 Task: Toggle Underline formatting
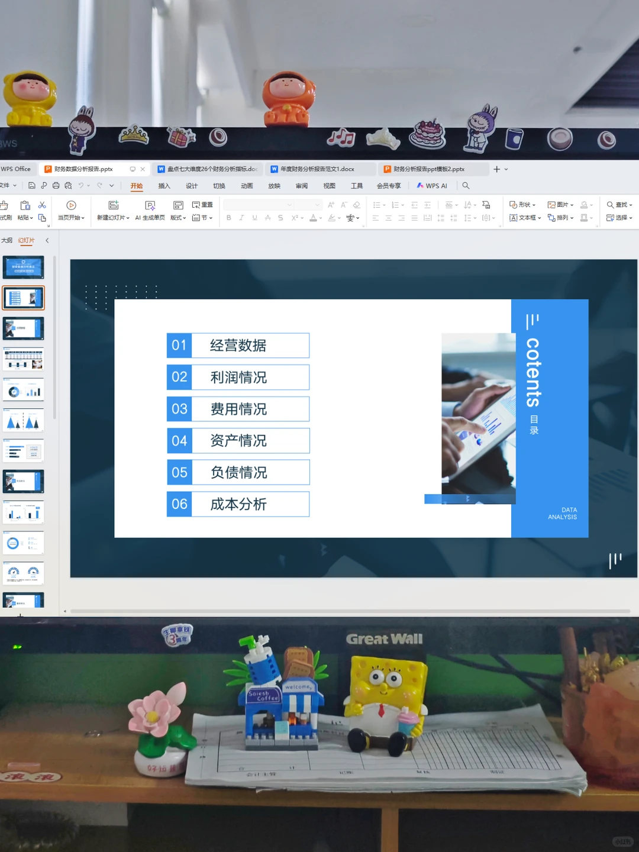(254, 218)
